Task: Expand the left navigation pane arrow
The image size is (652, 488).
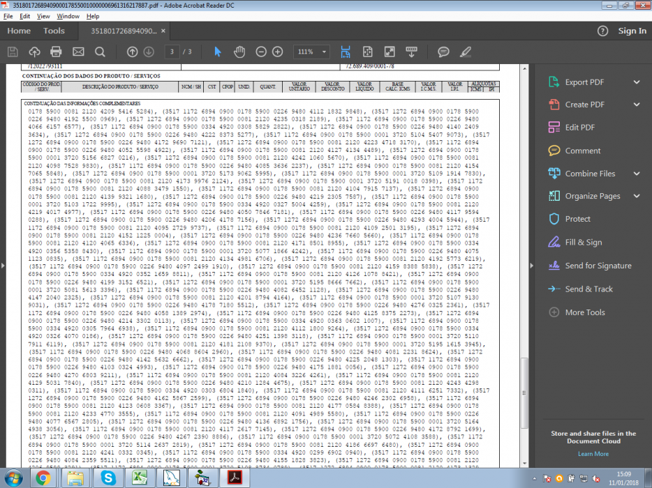Action: (x=3, y=265)
